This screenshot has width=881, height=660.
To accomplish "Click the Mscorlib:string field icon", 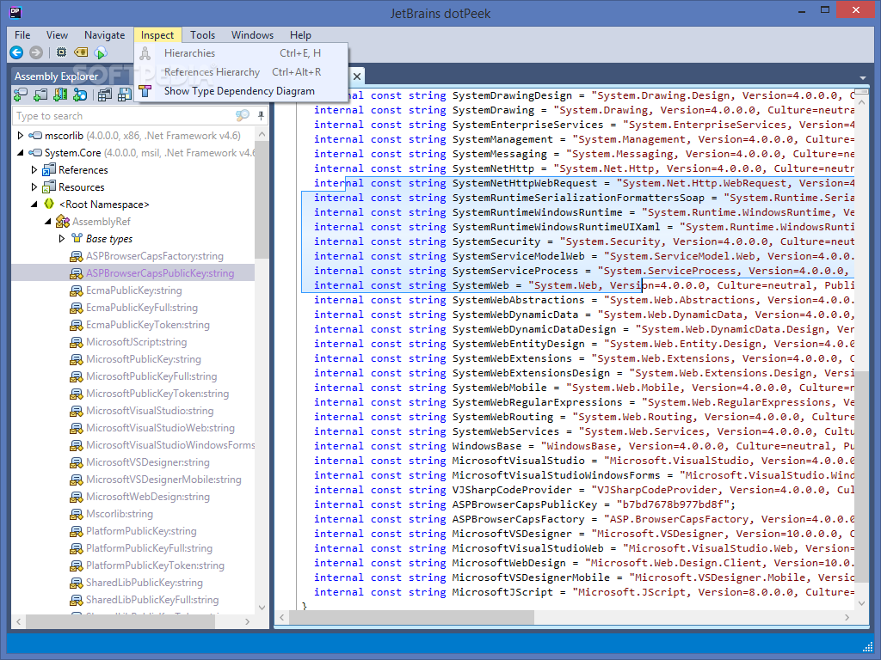I will pos(76,514).
